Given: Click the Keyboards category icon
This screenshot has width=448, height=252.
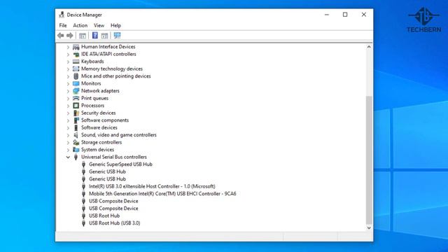Looking at the screenshot, I should tap(76, 62).
